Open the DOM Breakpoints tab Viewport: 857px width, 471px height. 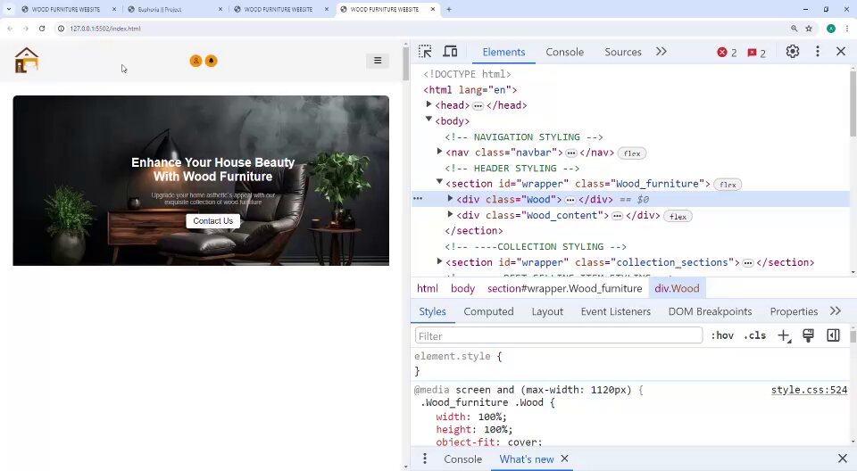point(710,311)
